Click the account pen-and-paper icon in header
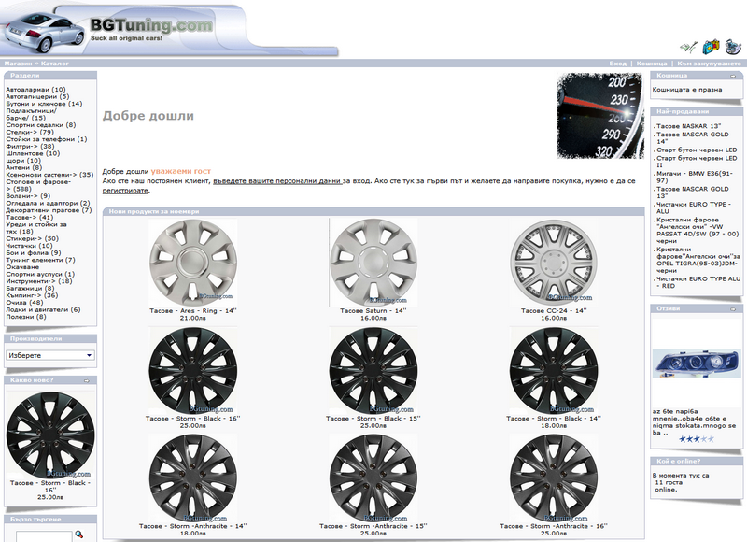The width and height of the screenshot is (747, 542). coord(688,48)
